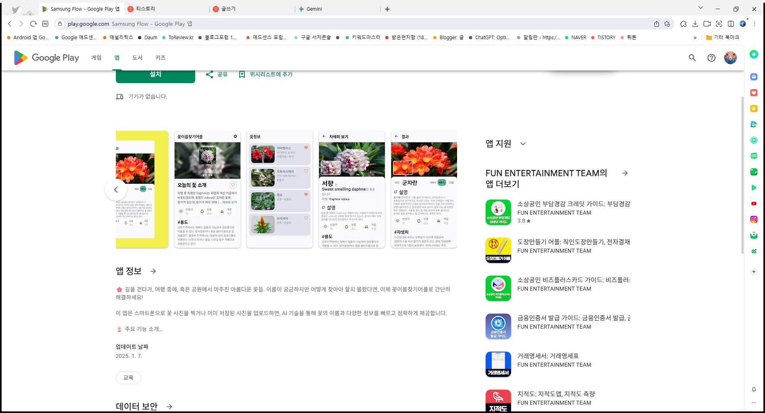Open the tab search dropdown arrow

tap(701, 8)
